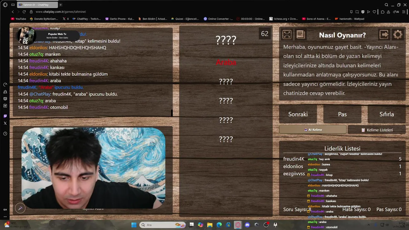Switch to the AI Kelime tab
The height and width of the screenshot is (230, 409).
click(313, 130)
